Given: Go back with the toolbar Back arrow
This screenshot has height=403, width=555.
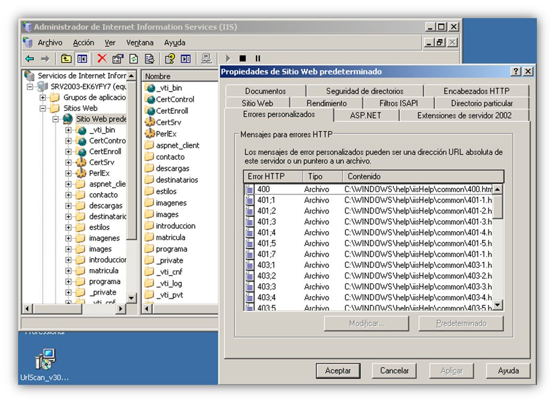Looking at the screenshot, I should [30, 59].
